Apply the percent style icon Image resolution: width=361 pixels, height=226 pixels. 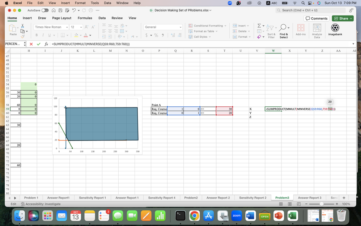[156, 35]
